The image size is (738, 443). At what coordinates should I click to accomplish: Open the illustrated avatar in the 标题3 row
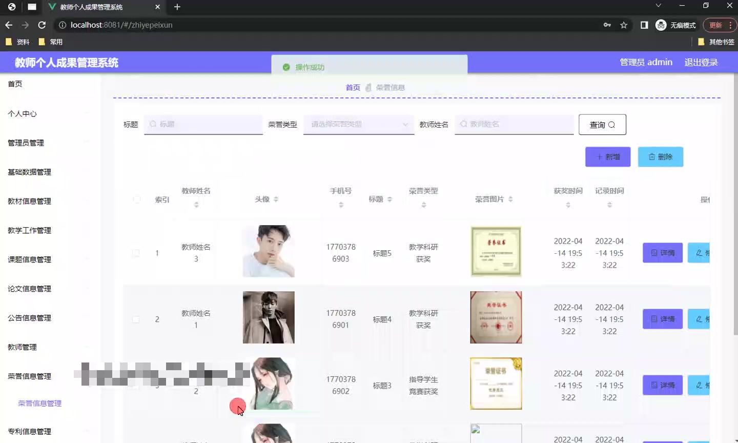click(272, 384)
